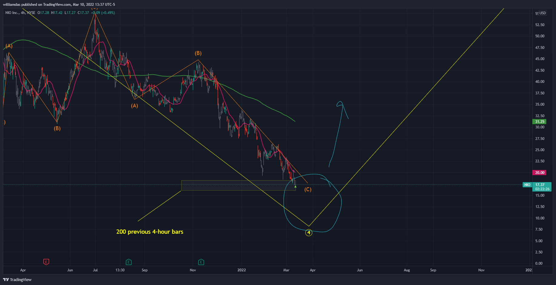Select the (A) label at the top-left peak
Viewport: 556px width, 285px height.
pos(9,46)
